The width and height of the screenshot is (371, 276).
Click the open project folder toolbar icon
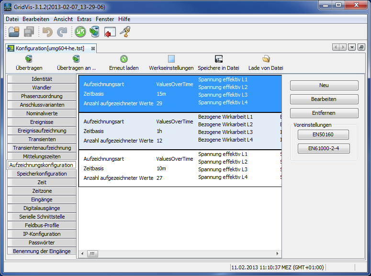click(x=14, y=32)
